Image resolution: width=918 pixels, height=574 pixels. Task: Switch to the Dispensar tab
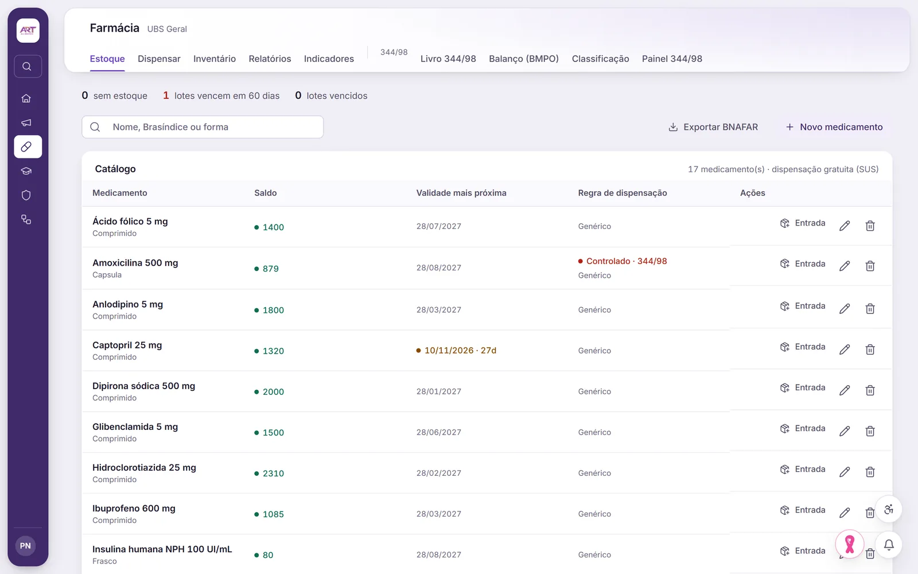(159, 59)
